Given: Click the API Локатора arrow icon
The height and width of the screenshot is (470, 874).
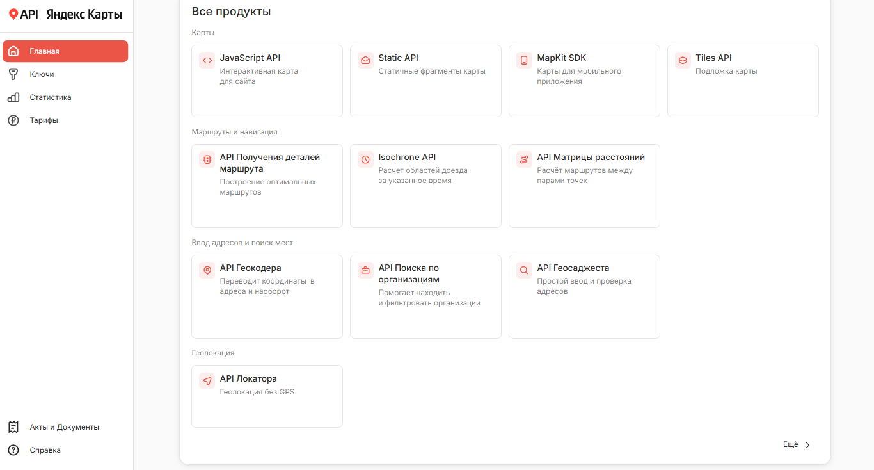Looking at the screenshot, I should tap(207, 381).
